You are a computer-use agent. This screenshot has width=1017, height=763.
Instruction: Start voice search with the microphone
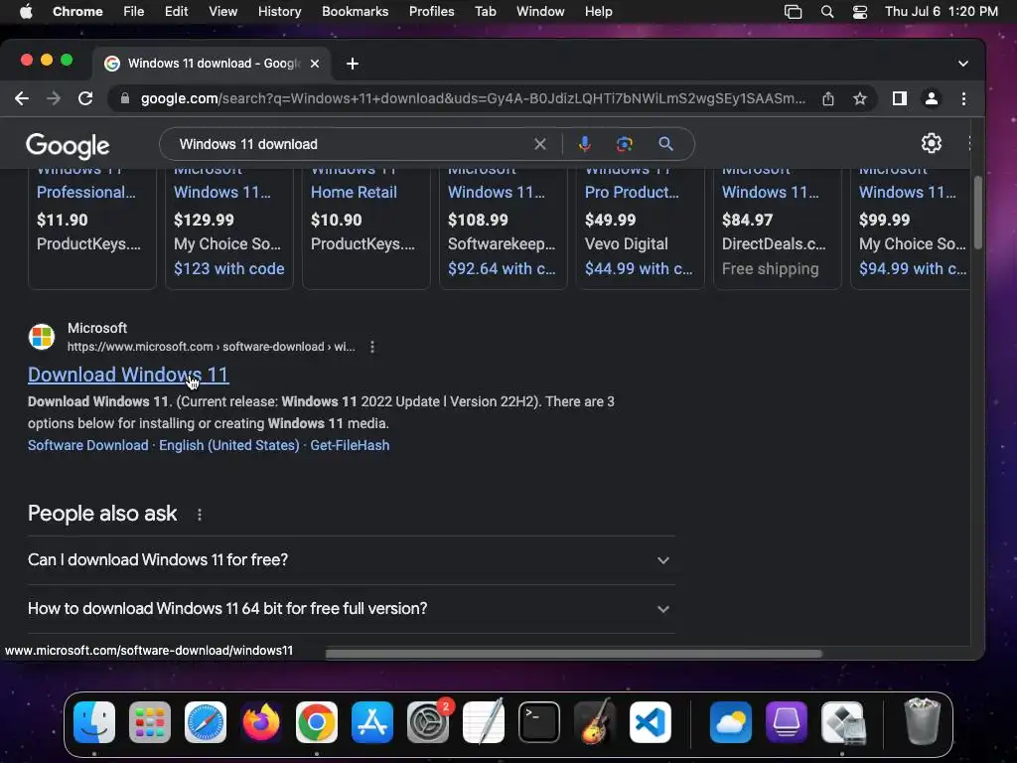[584, 144]
